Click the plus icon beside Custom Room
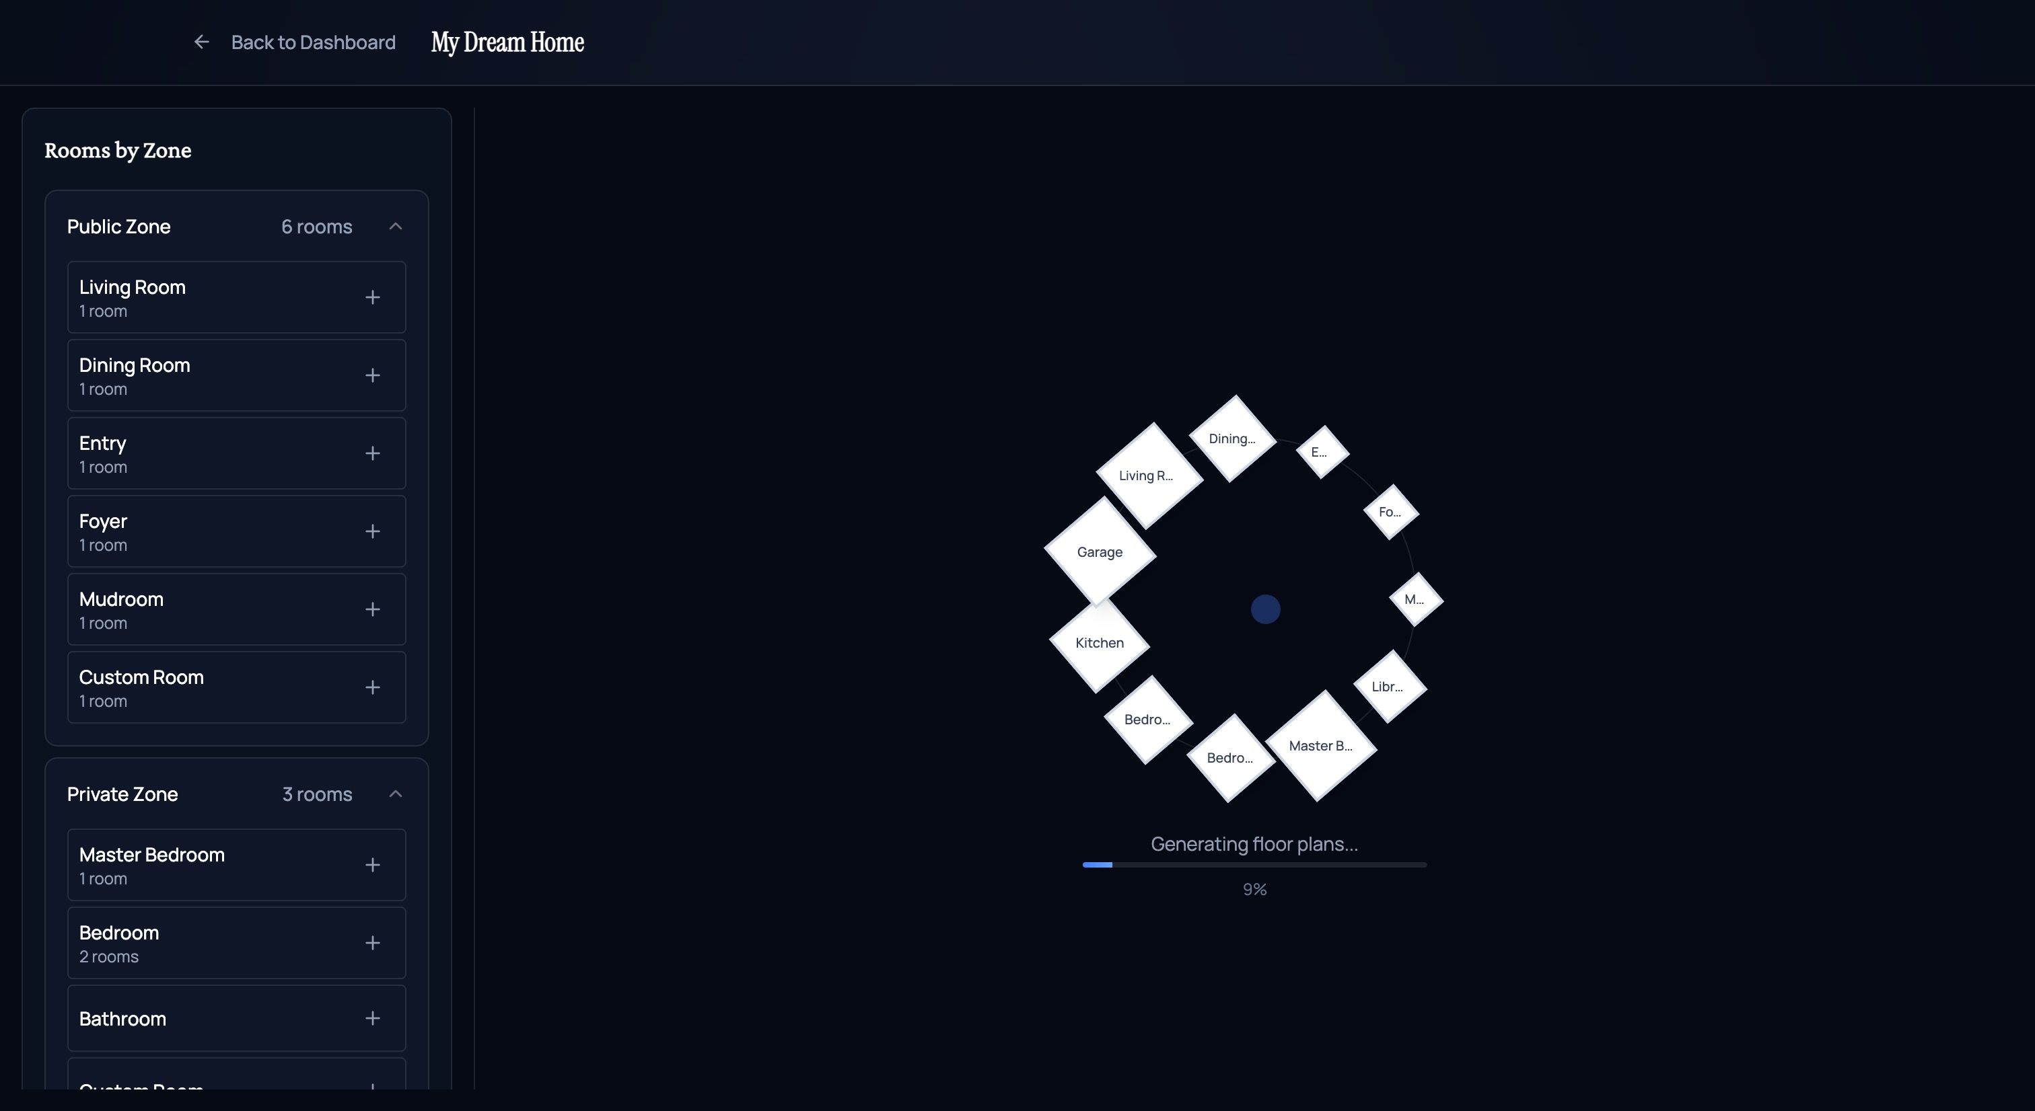The width and height of the screenshot is (2035, 1111). click(x=373, y=687)
